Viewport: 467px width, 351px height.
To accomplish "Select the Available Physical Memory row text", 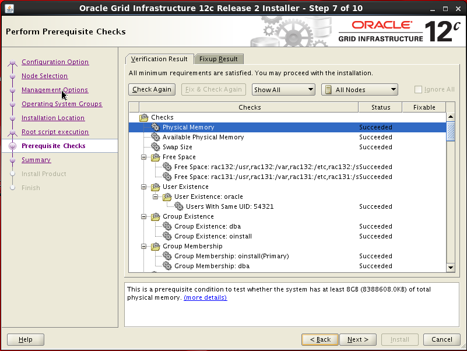I will pyautogui.click(x=203, y=137).
